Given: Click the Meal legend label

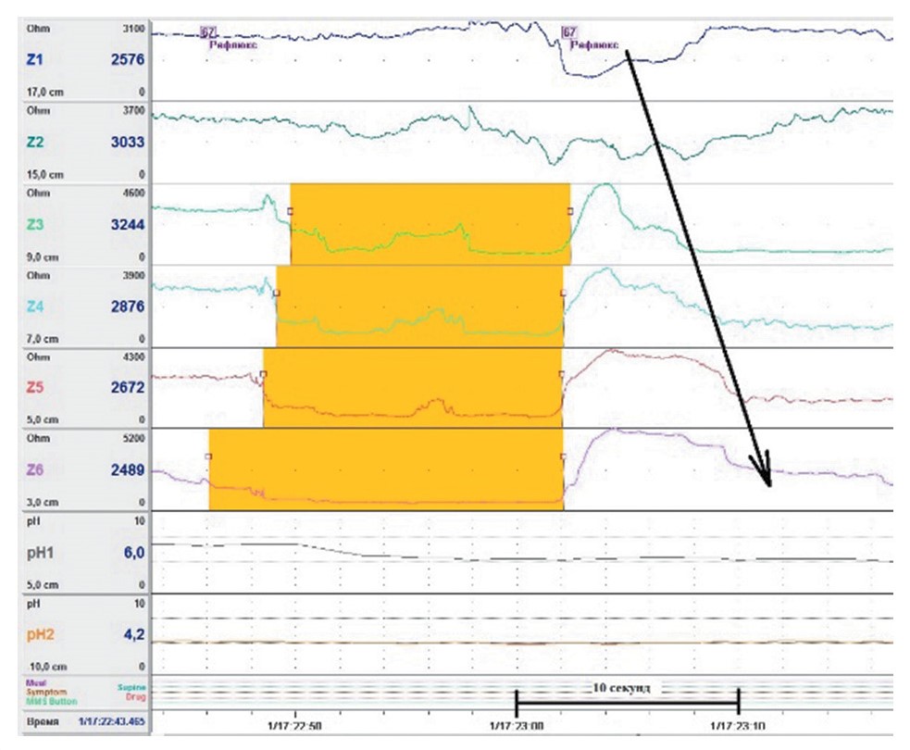Looking at the screenshot, I should (x=35, y=683).
